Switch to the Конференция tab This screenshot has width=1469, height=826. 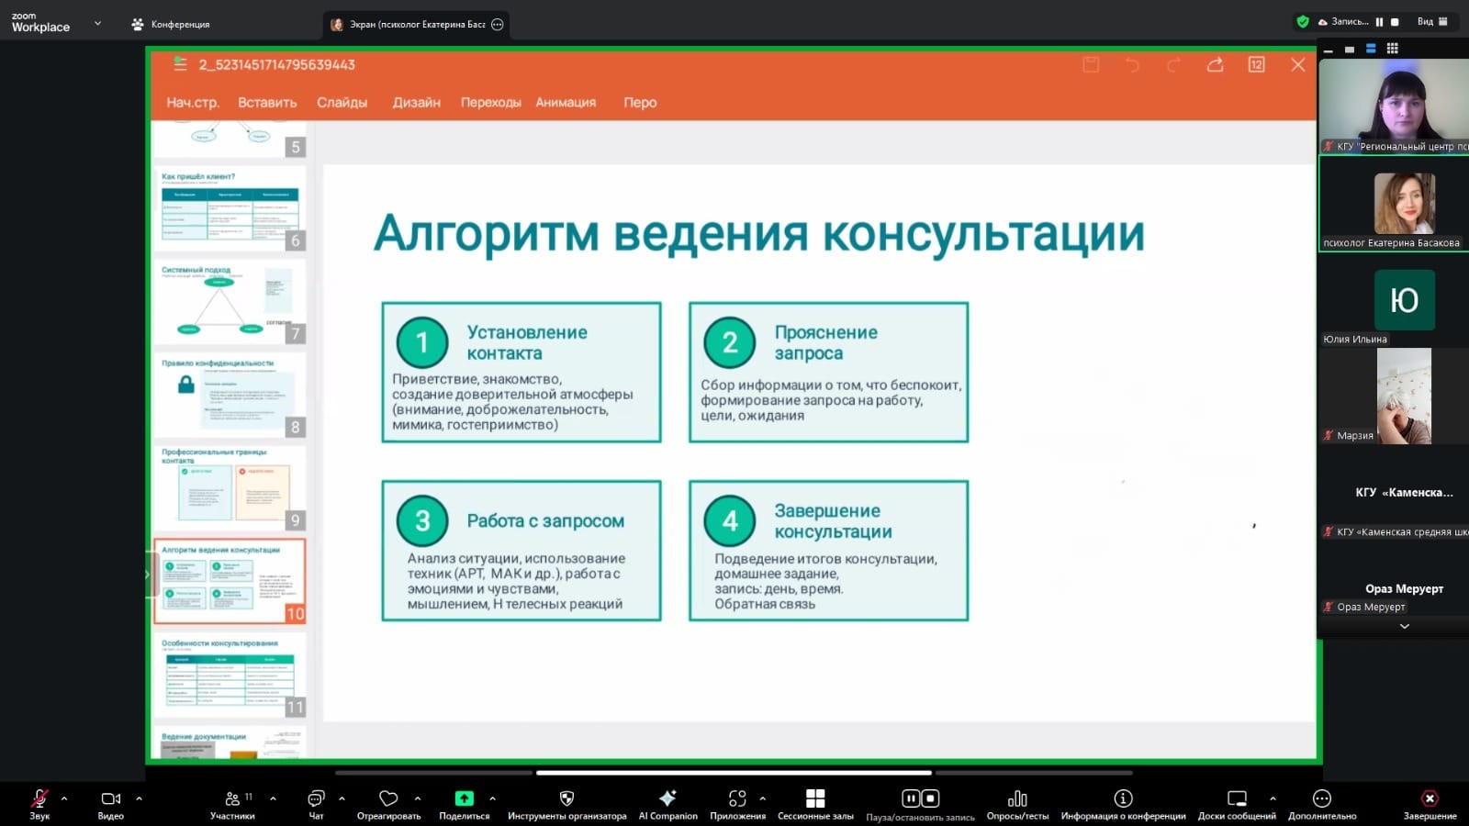171,25
